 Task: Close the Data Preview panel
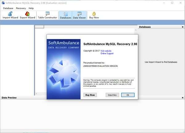tap(183, 98)
